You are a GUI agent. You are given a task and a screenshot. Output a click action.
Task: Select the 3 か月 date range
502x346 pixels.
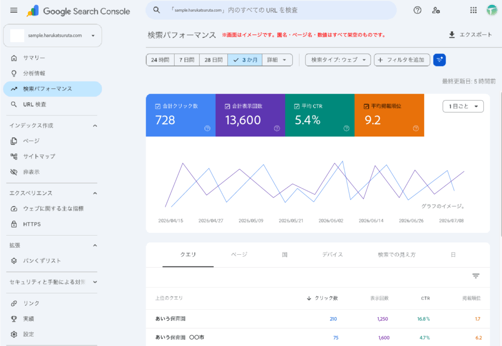(x=245, y=60)
